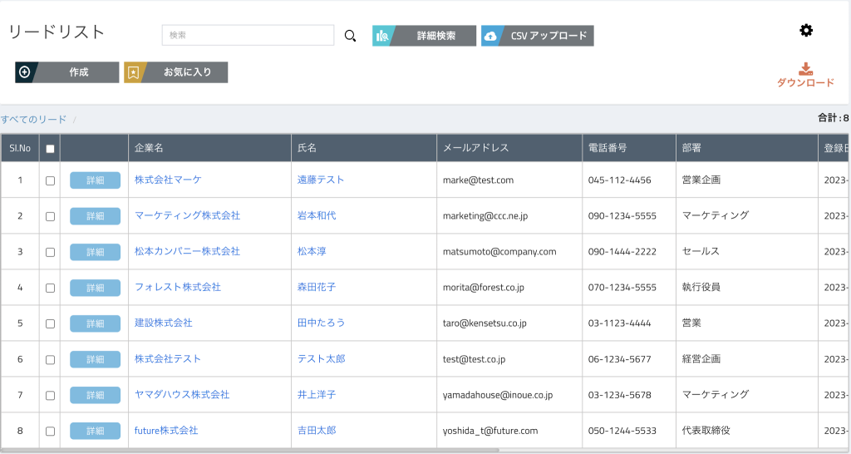Click the download icon labeled ダウンロード
Image resolution: width=851 pixels, height=454 pixels.
(804, 75)
